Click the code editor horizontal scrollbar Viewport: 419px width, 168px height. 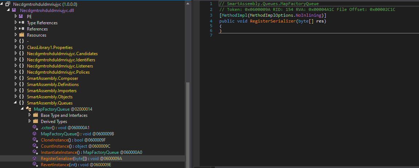point(317,167)
